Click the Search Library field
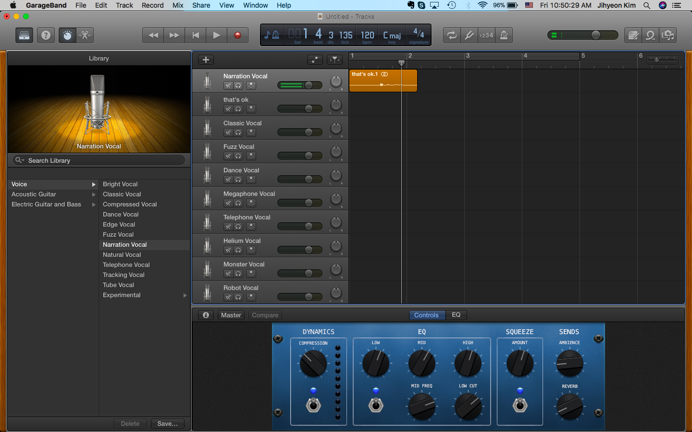The image size is (692, 432). click(x=99, y=160)
